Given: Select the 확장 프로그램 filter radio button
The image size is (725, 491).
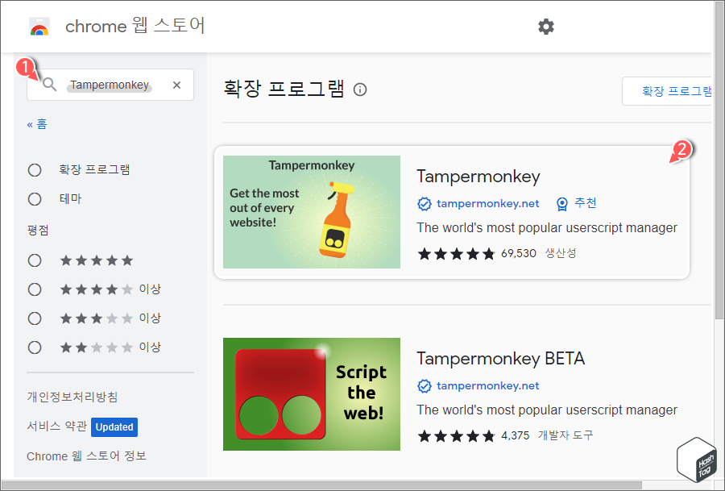Looking at the screenshot, I should tap(35, 169).
